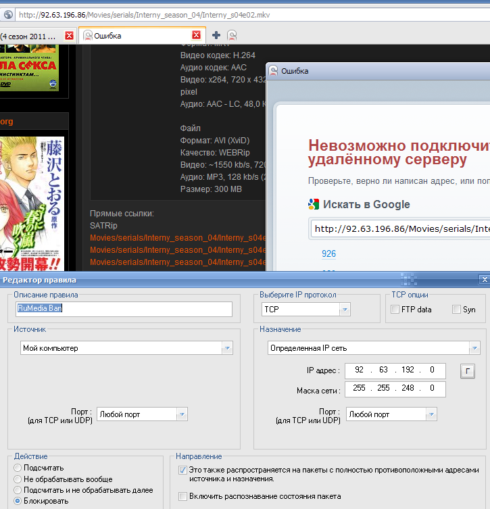Viewport: 490px width, 509px height.
Task: Open a new tab with plus icon
Action: pyautogui.click(x=216, y=35)
